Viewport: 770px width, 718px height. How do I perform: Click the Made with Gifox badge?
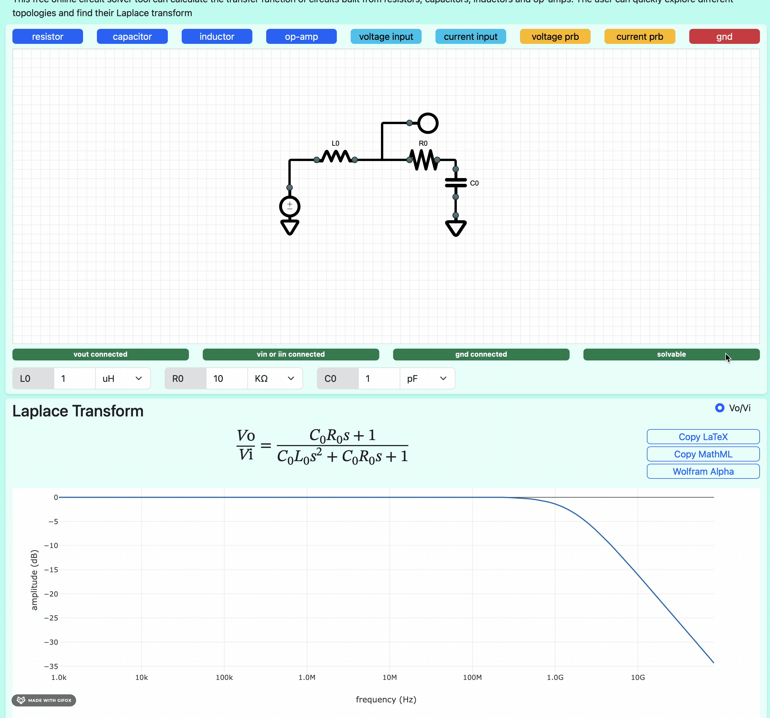coord(44,700)
